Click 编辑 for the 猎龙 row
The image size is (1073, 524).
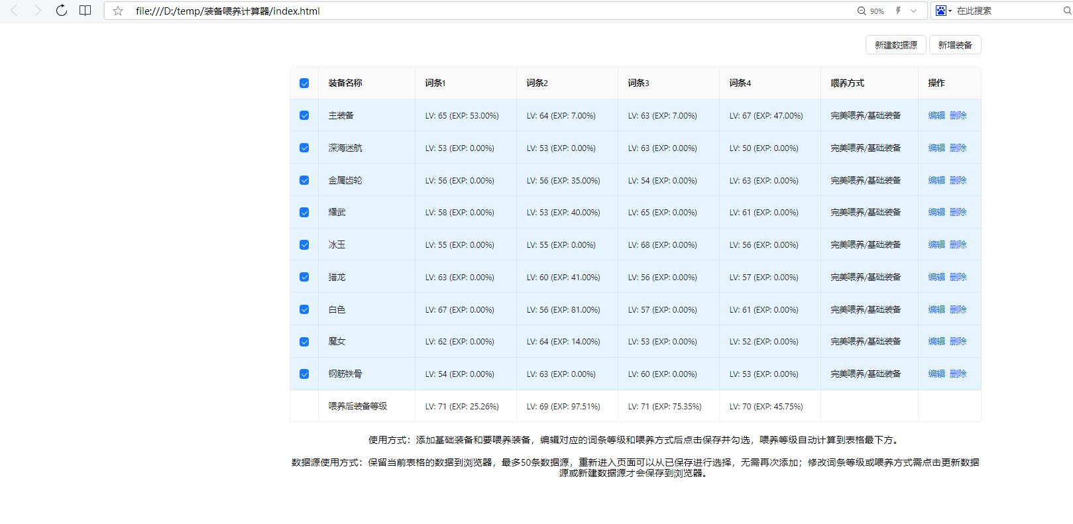(936, 277)
